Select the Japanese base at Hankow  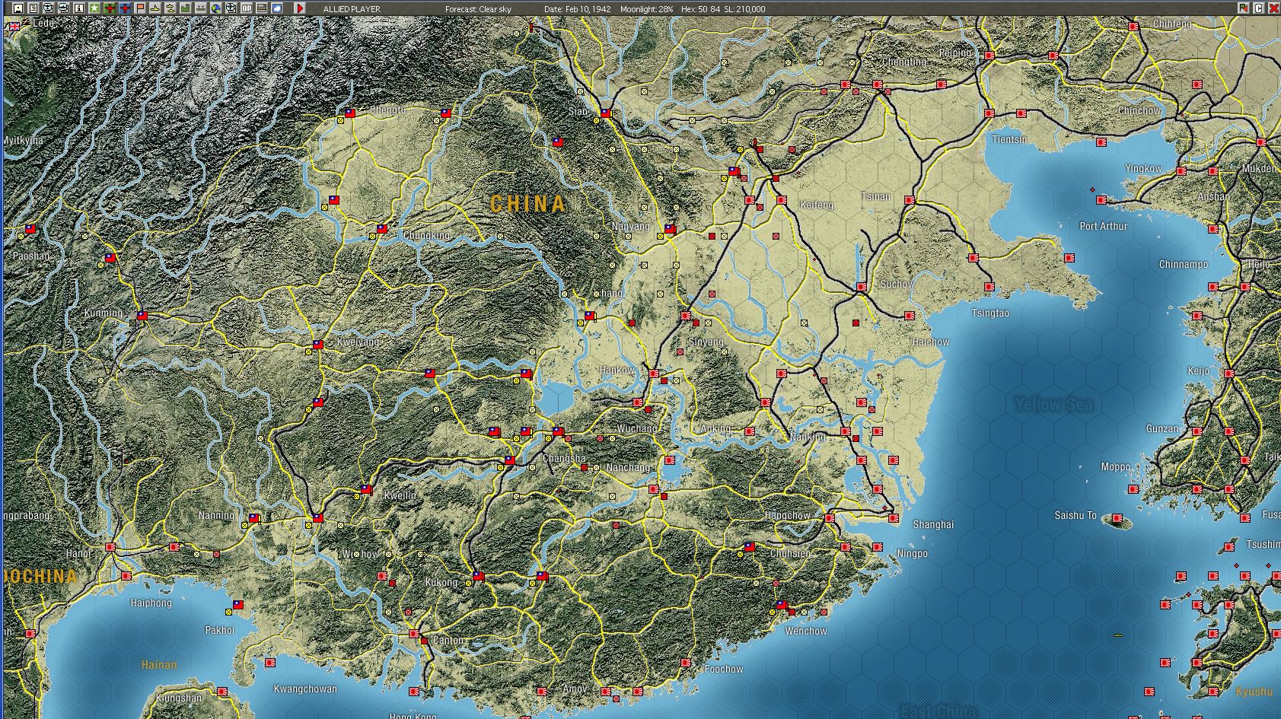pyautogui.click(x=654, y=374)
